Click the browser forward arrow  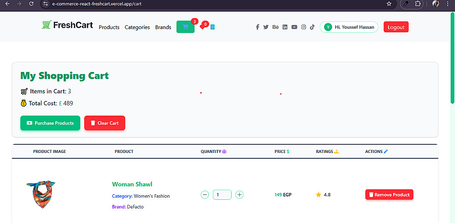[20, 4]
